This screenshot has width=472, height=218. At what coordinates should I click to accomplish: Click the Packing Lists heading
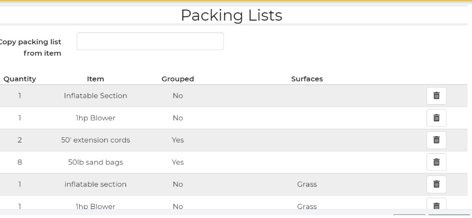[232, 15]
